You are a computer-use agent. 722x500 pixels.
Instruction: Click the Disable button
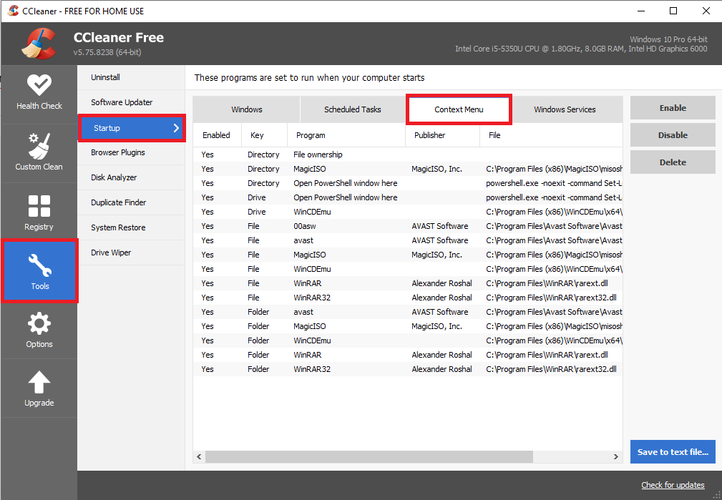[672, 134]
